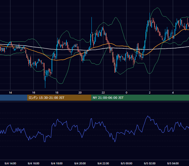Image resolution: width=189 pixels, height=166 pixels.
Task: Click the NY 21:00-06:00 JST session bar
Action: 140,98
